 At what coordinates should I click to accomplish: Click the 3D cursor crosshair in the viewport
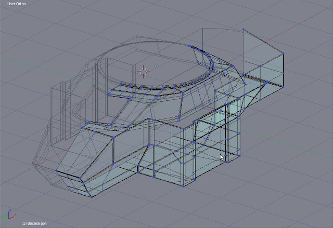(x=144, y=72)
